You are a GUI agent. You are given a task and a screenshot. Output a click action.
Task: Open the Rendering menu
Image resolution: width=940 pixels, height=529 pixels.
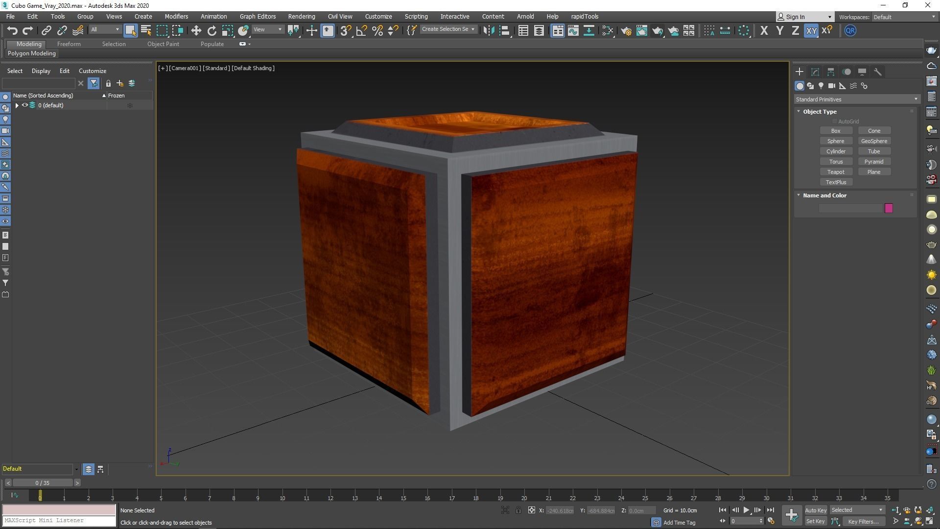301,17
